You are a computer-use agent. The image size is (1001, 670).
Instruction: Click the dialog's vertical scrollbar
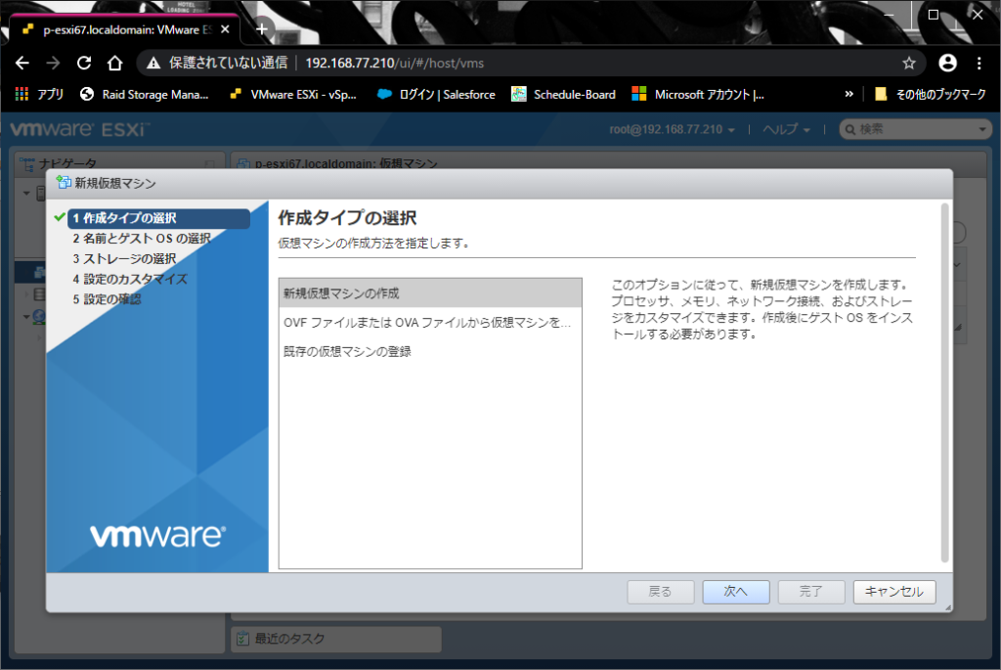(945, 383)
